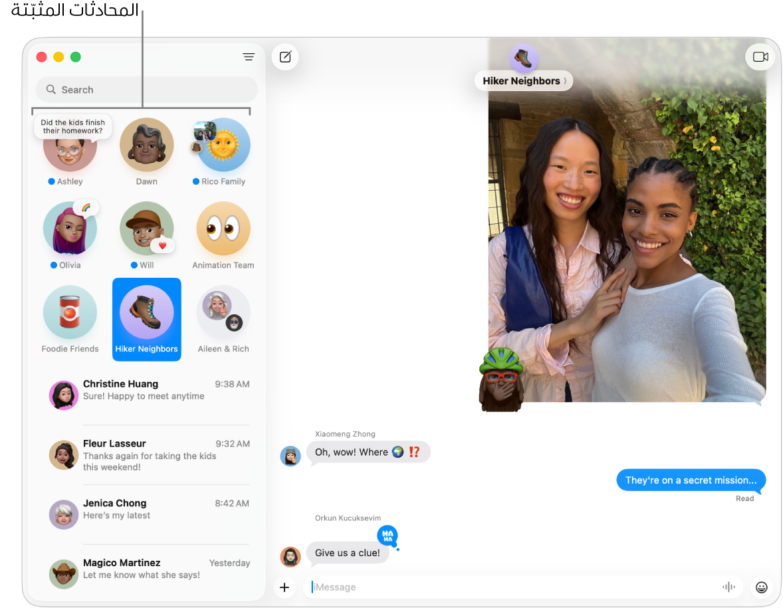Viewport: 783px width, 608px height.
Task: Select pinned Dawn conversation
Action: (147, 146)
